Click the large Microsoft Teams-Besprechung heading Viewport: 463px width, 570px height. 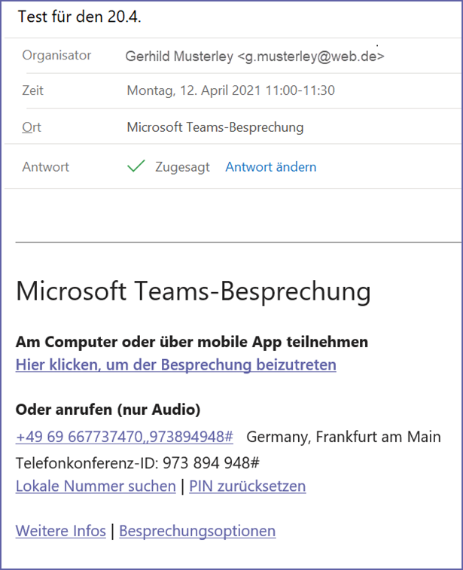(193, 291)
